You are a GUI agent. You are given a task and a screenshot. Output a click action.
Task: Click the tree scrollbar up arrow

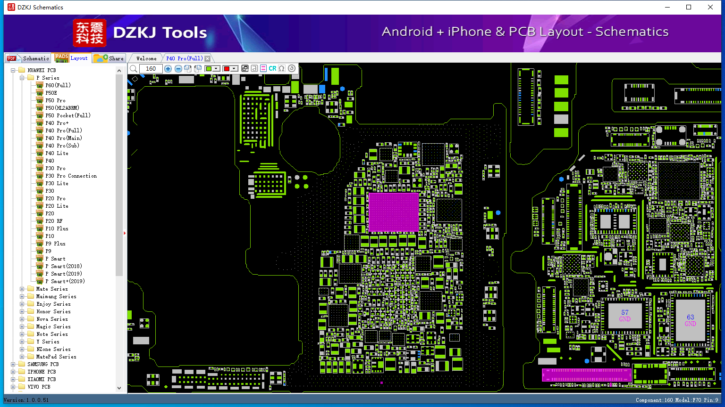coord(119,71)
